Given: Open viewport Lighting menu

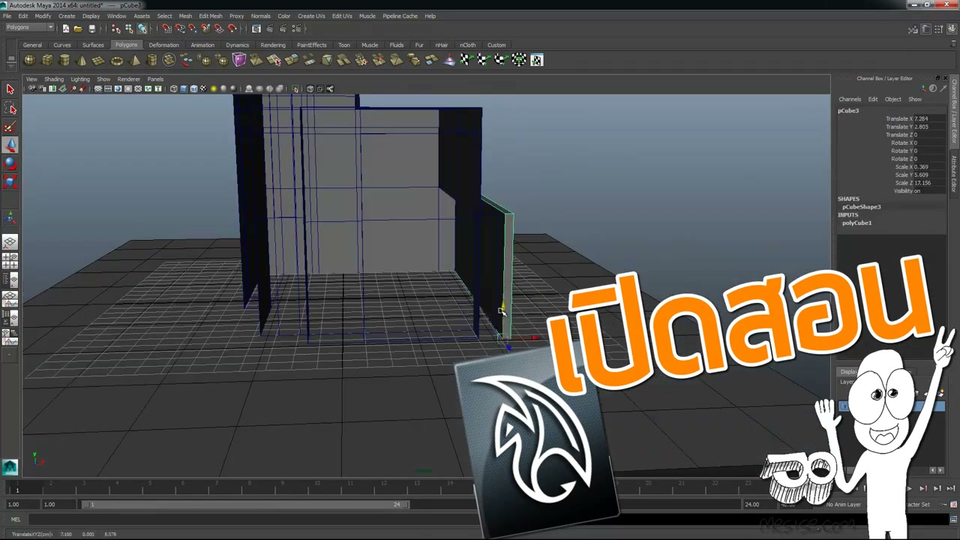Looking at the screenshot, I should tap(80, 79).
